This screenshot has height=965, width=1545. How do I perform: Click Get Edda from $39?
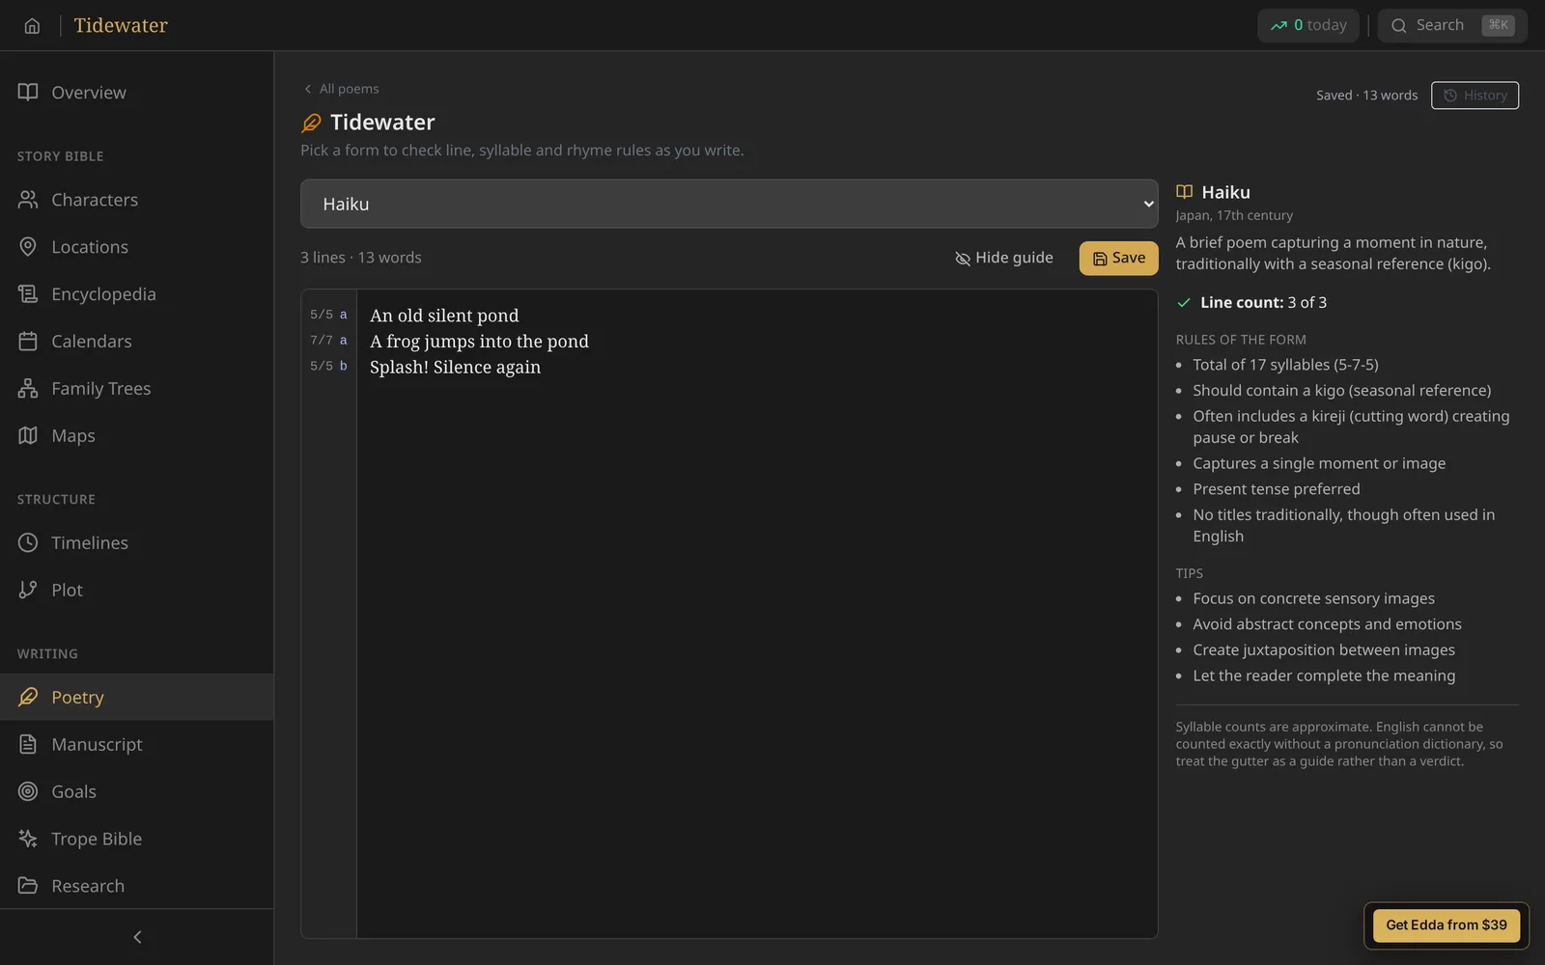[1446, 924]
